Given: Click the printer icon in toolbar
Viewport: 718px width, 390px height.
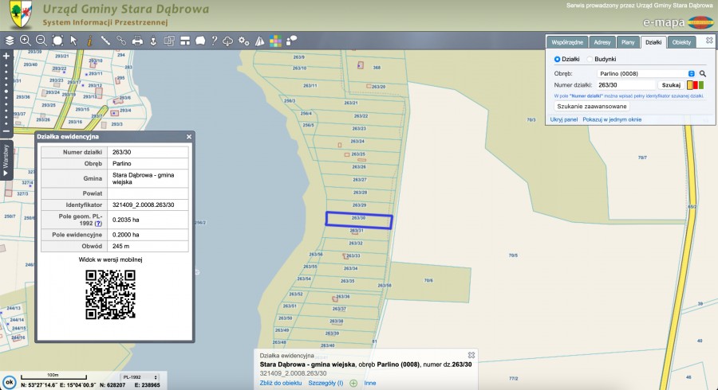Looking at the screenshot, I should tap(137, 40).
